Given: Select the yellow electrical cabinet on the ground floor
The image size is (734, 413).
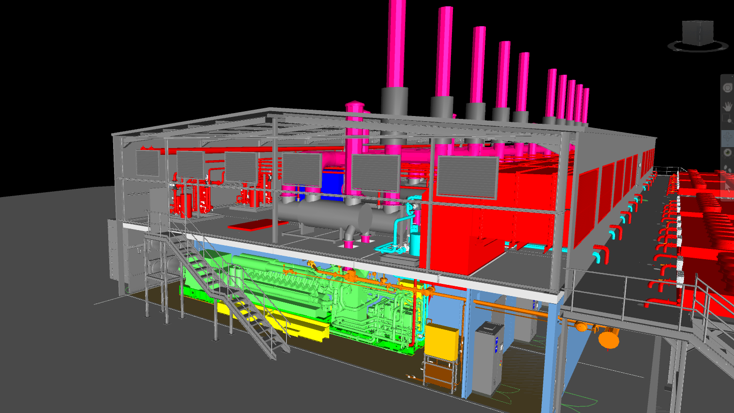Looking at the screenshot, I should pyautogui.click(x=441, y=342).
